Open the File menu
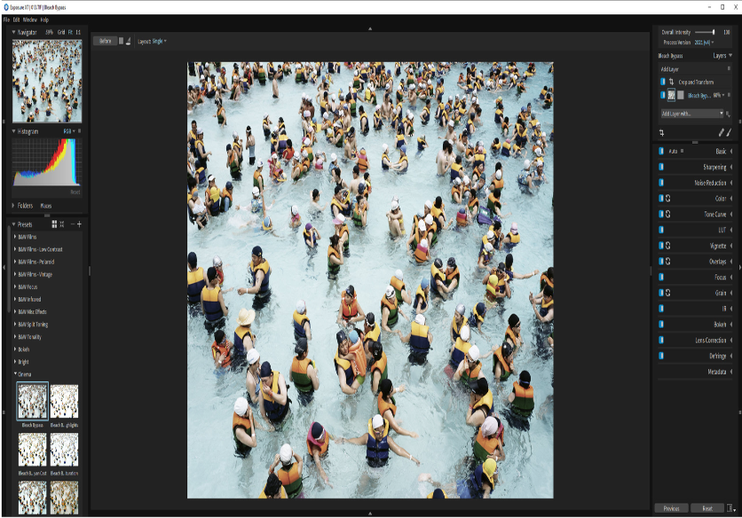 tap(6, 20)
